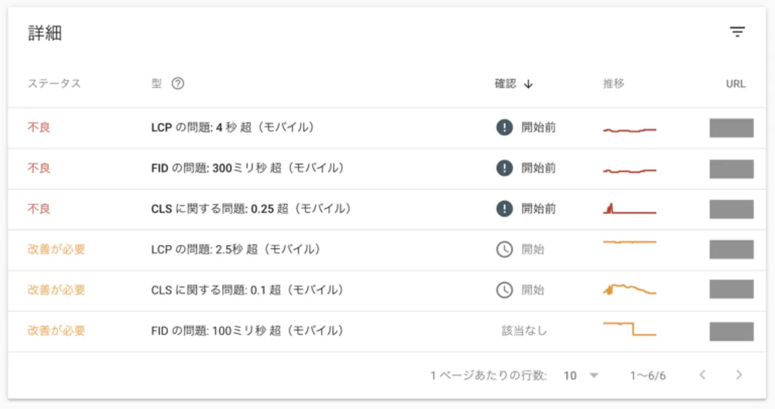
Task: Toggle the sort arrow next to 確認
Action: (528, 84)
